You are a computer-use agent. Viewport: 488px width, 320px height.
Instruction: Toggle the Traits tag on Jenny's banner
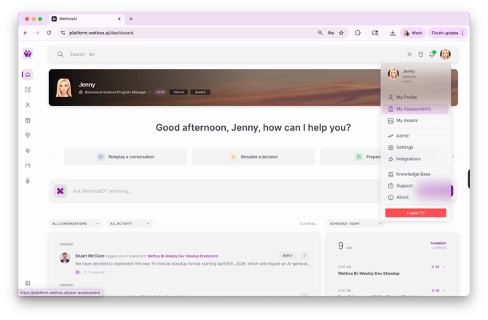pos(178,92)
